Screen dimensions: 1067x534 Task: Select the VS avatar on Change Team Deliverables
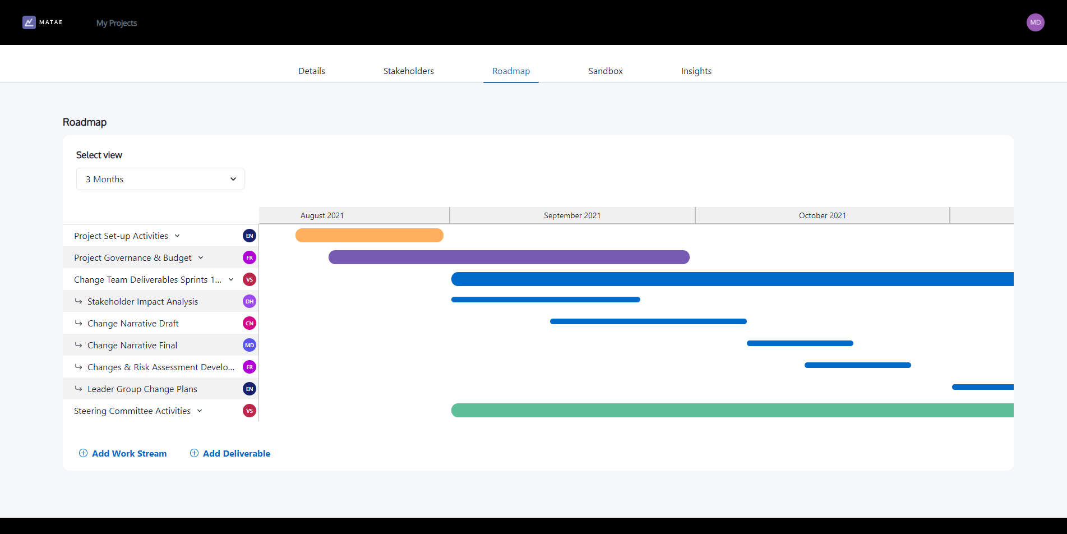point(249,279)
